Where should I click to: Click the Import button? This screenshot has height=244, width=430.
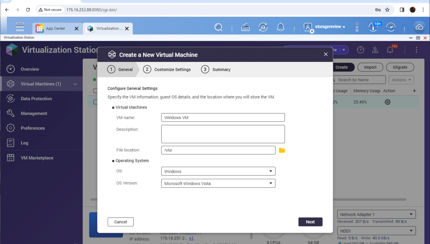[x=370, y=67]
